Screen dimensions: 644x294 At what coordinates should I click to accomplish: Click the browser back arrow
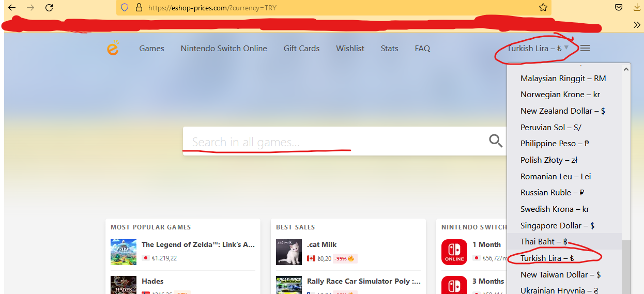[12, 8]
